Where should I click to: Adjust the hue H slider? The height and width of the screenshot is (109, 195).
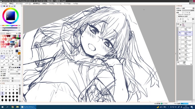pos(10,26)
